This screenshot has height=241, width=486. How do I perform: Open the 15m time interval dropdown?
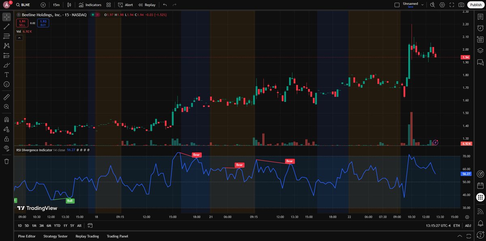pos(56,5)
